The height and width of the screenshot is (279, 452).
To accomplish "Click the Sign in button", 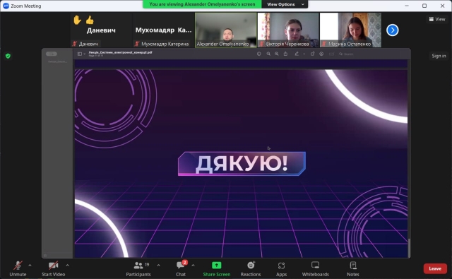I will tap(439, 56).
